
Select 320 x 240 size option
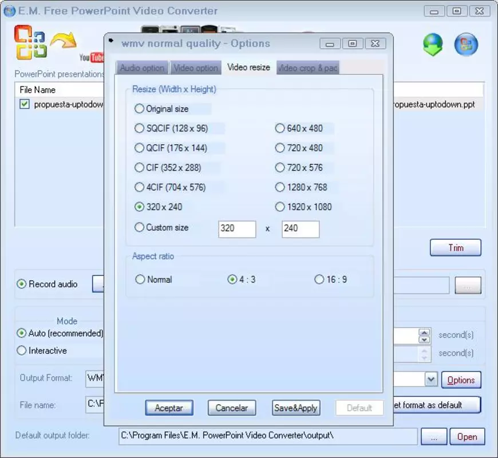[139, 207]
